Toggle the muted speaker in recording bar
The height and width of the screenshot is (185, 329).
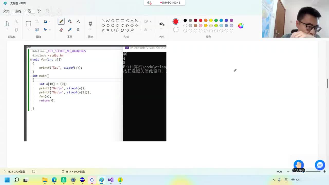point(149,3)
